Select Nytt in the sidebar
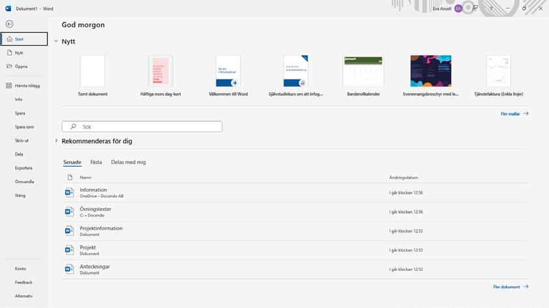 [19, 53]
